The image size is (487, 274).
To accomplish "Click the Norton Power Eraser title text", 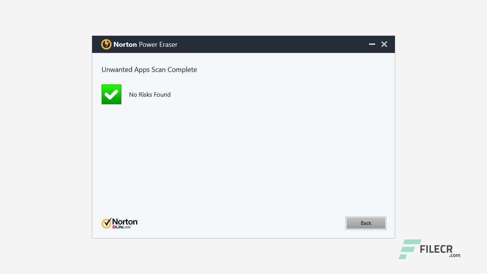I will (145, 45).
